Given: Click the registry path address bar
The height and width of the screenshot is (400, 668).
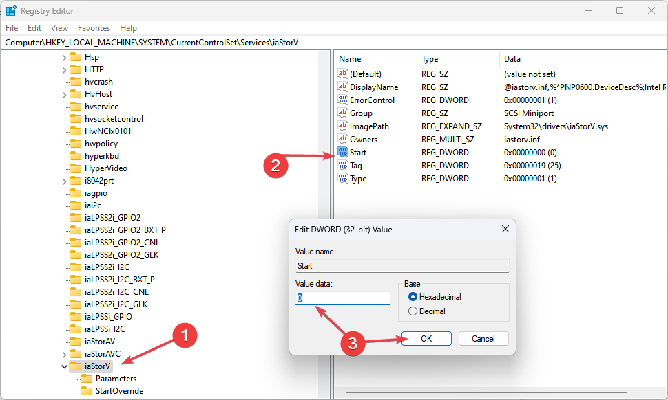Looking at the screenshot, I should (x=334, y=43).
